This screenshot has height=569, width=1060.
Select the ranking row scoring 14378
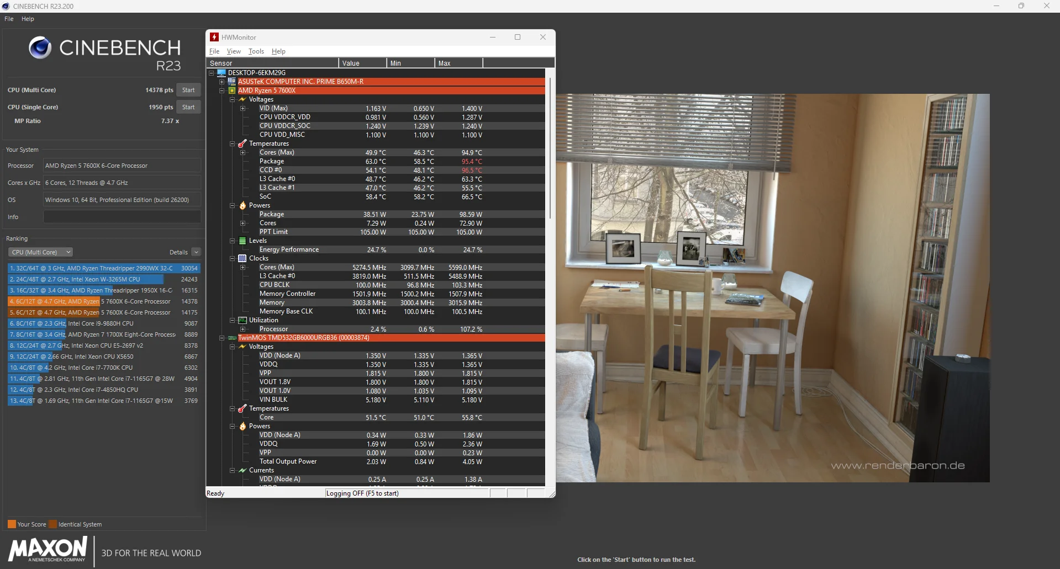[104, 301]
